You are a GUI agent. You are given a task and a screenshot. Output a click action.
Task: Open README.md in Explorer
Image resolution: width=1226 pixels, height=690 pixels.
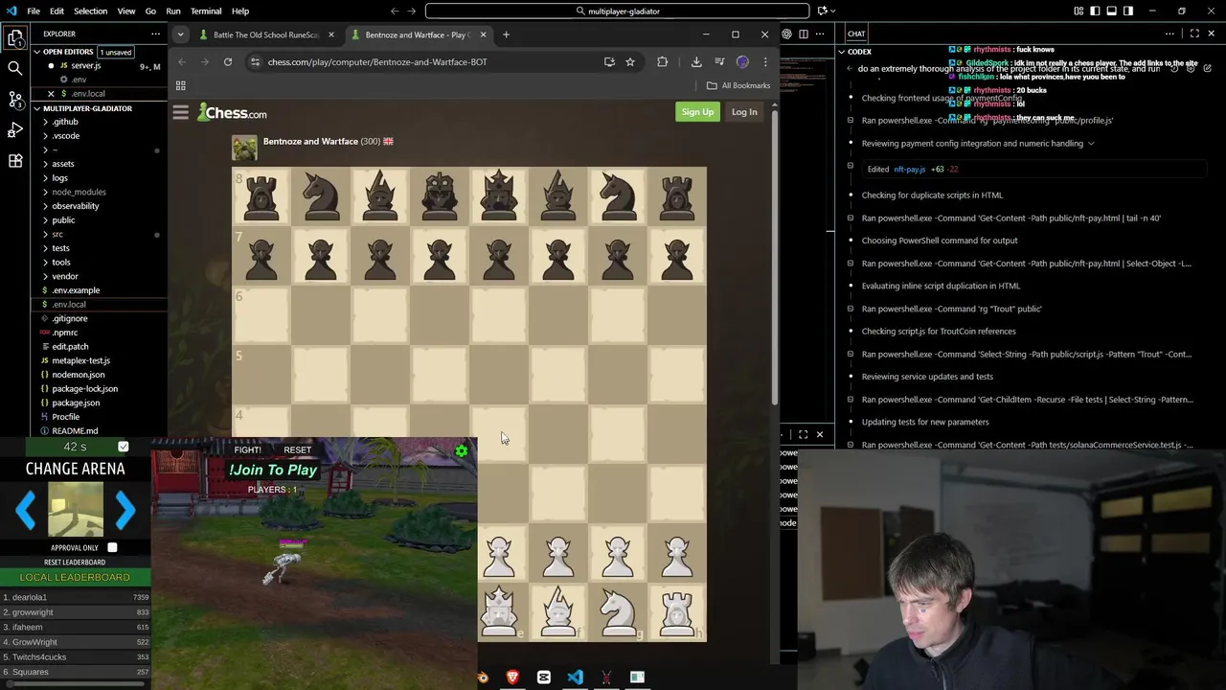pos(75,431)
